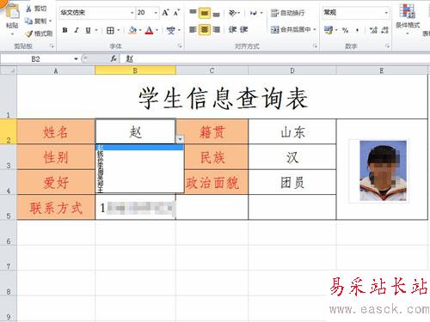Image resolution: width=430 pixels, height=322 pixels.
Task: Apply the current fill color bucket
Action: [x=132, y=30]
